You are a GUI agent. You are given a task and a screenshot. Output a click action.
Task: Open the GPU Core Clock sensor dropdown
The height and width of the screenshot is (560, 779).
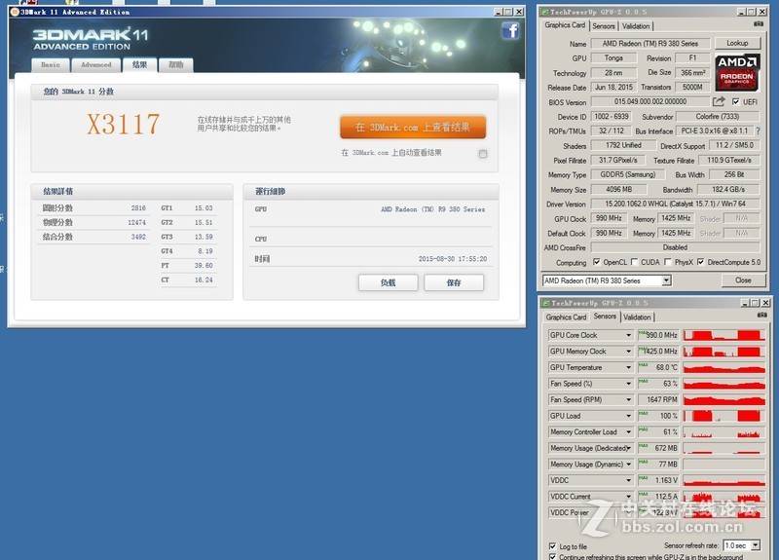tap(628, 335)
